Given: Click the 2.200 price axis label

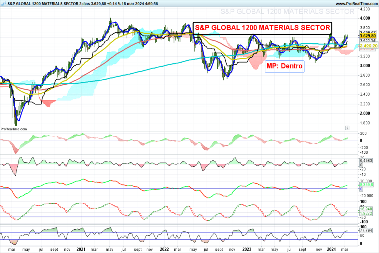Looking at the screenshot, I should 365,104.
